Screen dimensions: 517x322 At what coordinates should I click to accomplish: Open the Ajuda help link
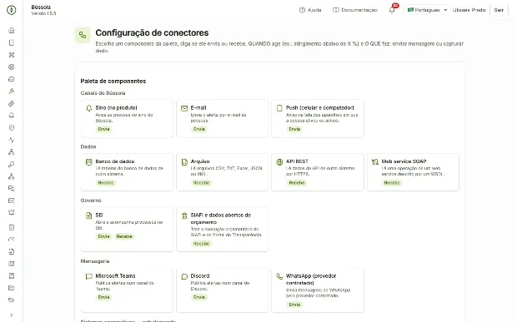pos(310,10)
